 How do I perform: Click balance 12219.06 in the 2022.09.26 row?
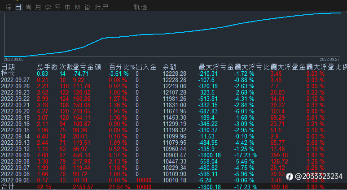[174, 86]
